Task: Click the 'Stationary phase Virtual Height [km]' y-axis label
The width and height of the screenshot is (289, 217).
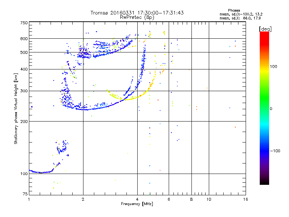Action: point(16,109)
